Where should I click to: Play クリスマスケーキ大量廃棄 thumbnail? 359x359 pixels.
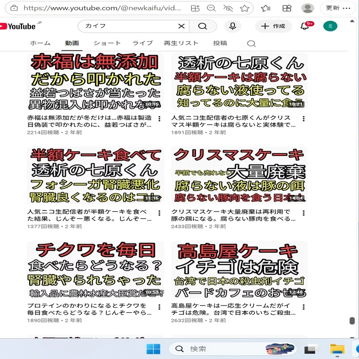(x=239, y=175)
